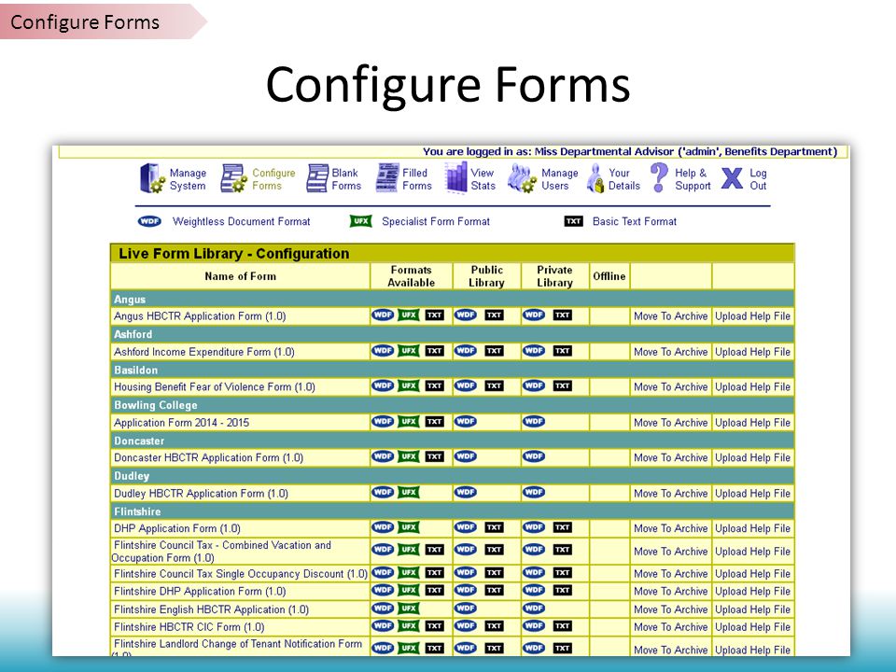This screenshot has height=672, width=896.
Task: Click Combined Vacation and Occupation Form Formats WDF icon
Action: click(x=383, y=549)
